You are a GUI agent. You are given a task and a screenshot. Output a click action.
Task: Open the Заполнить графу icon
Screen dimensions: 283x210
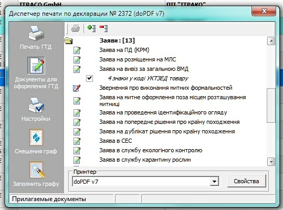tap(37, 170)
